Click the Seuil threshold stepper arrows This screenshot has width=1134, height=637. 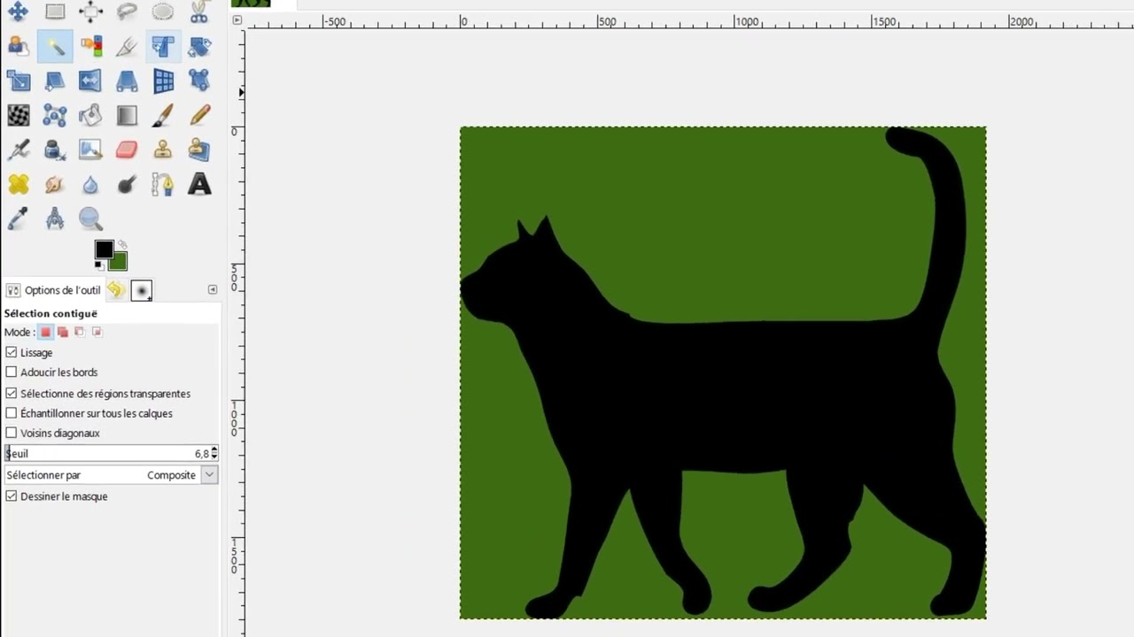tap(214, 453)
